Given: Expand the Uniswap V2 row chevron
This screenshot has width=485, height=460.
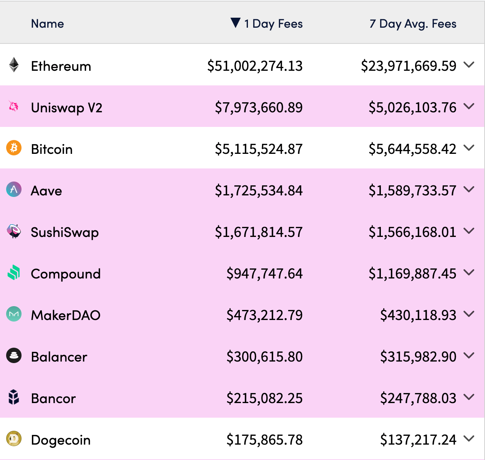Looking at the screenshot, I should tap(469, 106).
